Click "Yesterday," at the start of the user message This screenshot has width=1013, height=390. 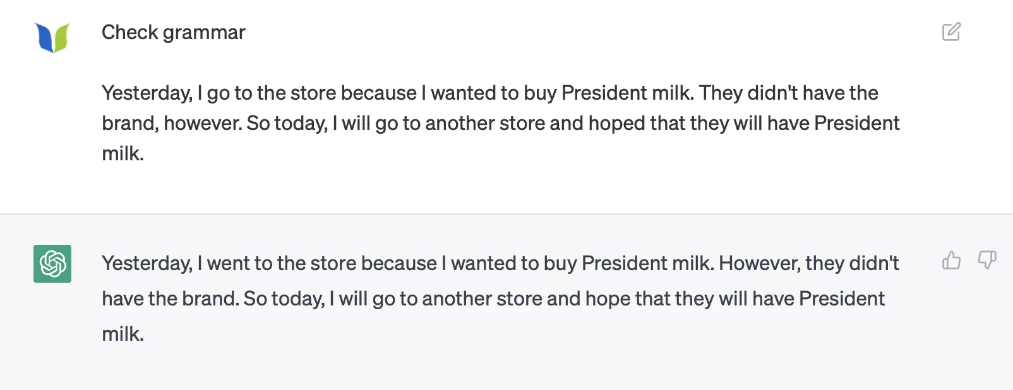click(147, 93)
